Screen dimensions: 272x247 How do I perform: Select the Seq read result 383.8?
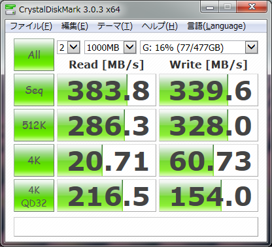(107, 90)
